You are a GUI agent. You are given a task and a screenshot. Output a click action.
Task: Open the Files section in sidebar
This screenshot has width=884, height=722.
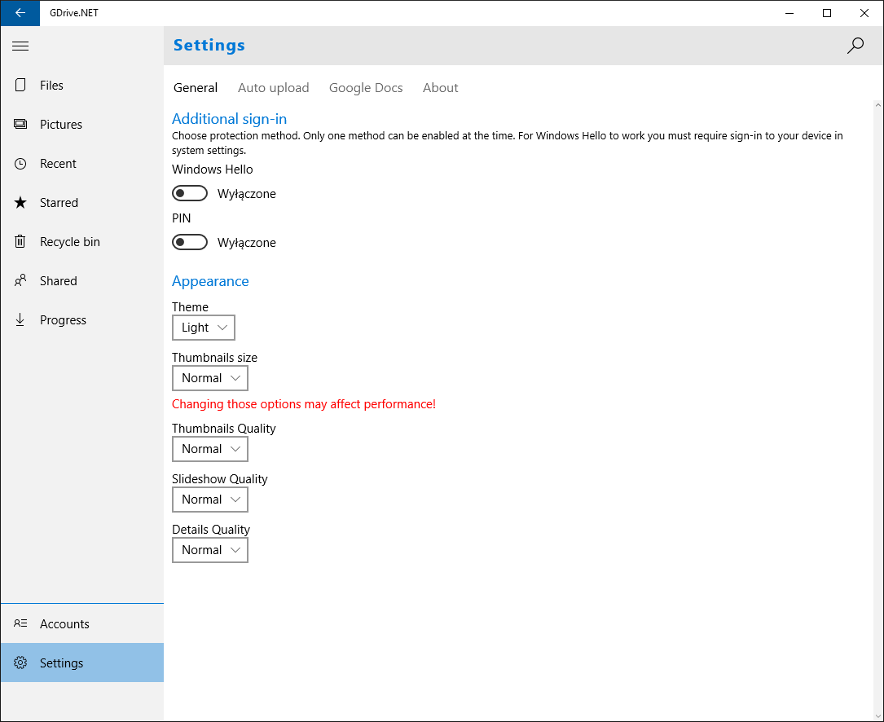(51, 85)
